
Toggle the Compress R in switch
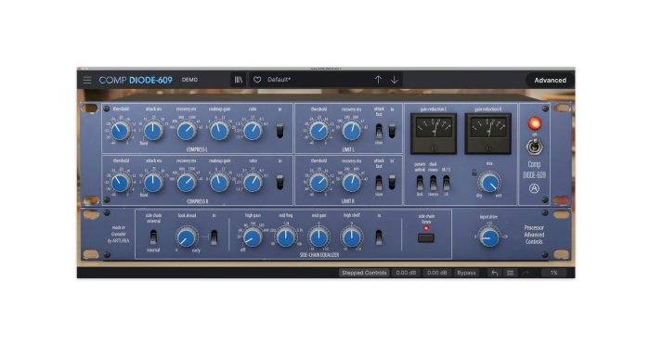click(x=280, y=182)
